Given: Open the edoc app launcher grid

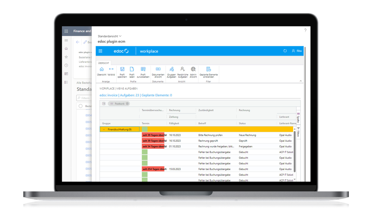Looking at the screenshot, I should click(100, 51).
